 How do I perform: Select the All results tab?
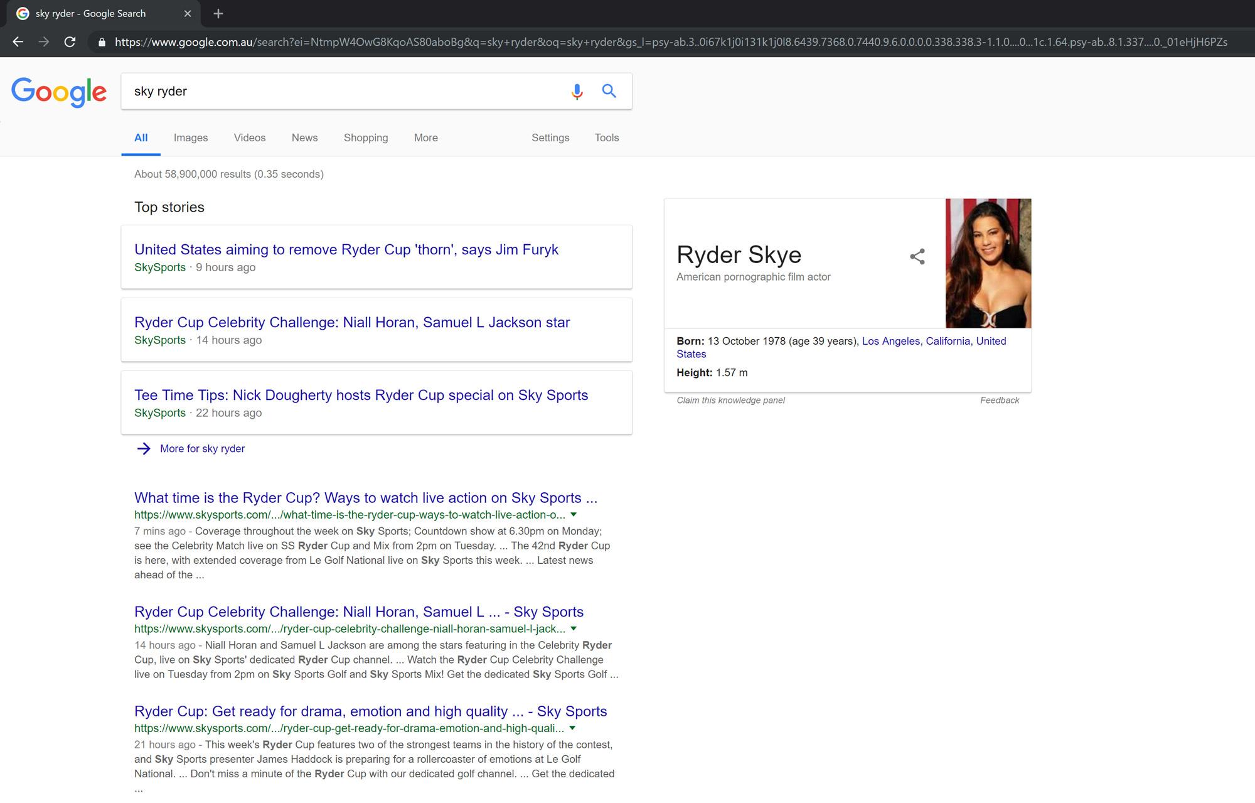pyautogui.click(x=141, y=137)
